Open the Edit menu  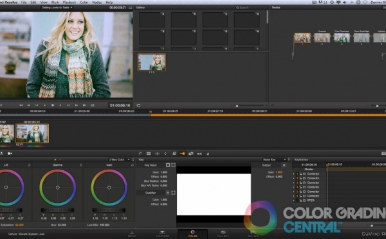click(33, 2)
